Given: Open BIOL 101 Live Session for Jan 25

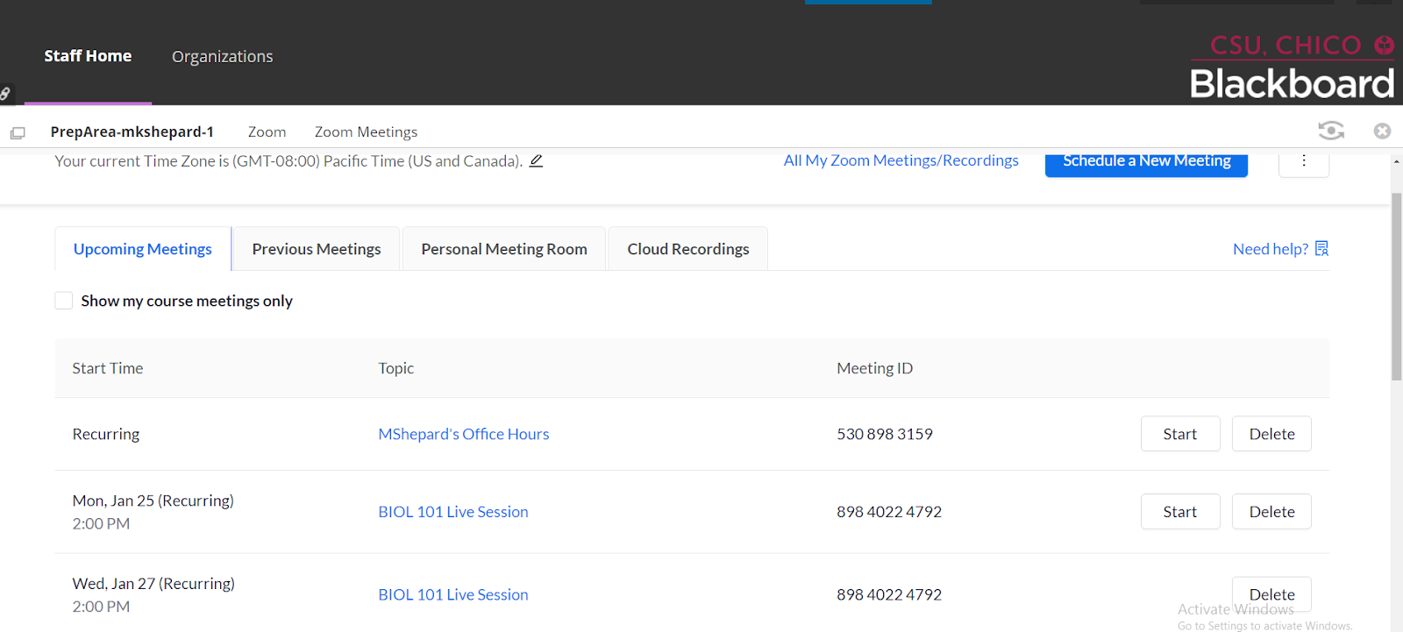Looking at the screenshot, I should pyautogui.click(x=453, y=512).
